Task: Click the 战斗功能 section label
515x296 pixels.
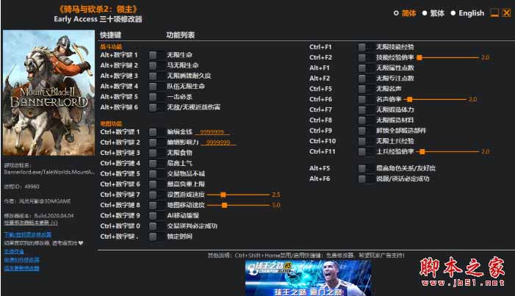Action: (x=111, y=47)
